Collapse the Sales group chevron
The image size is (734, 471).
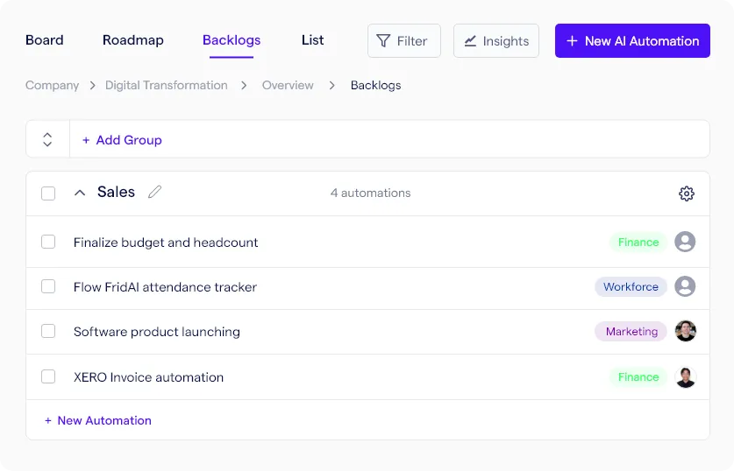pyautogui.click(x=80, y=193)
